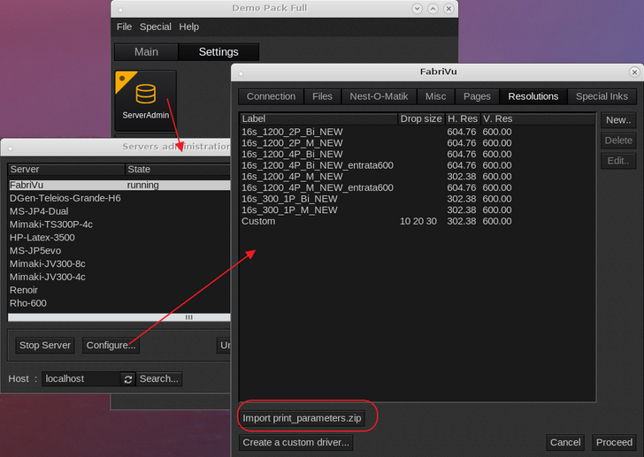
Task: Click the refresh icon next to localhost
Action: [128, 379]
